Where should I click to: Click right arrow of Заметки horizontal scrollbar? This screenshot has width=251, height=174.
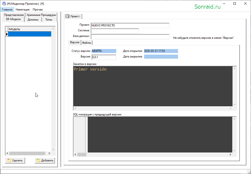pyautogui.click(x=230, y=108)
